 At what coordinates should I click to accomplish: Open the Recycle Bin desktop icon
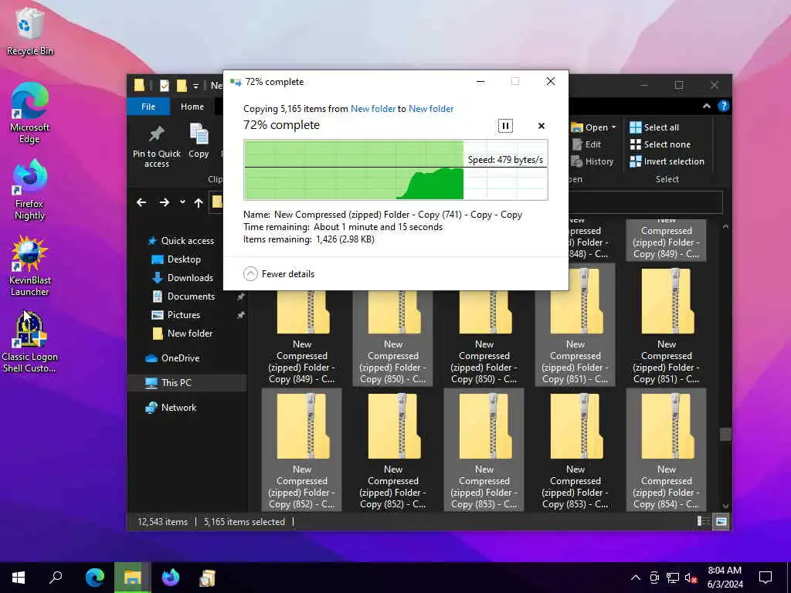point(29,31)
